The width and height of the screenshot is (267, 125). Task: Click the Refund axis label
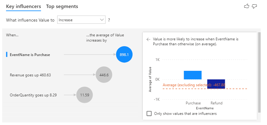[217, 103]
